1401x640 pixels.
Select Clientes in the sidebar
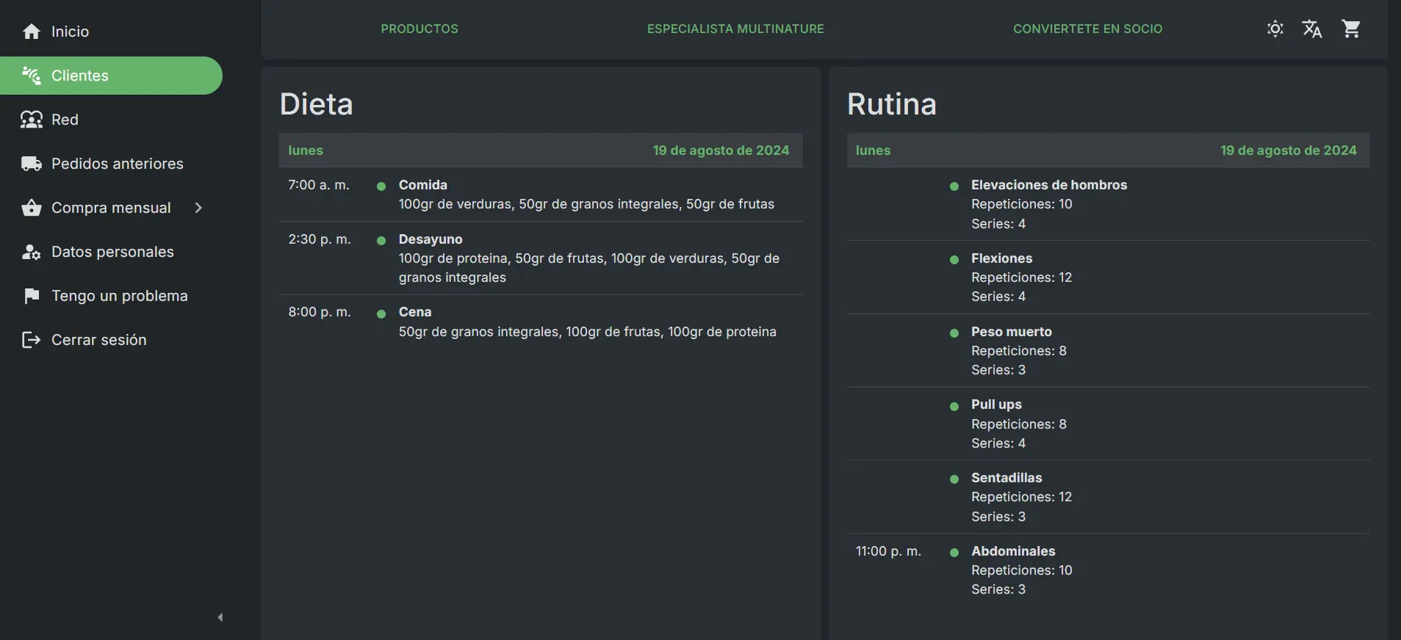coord(80,76)
